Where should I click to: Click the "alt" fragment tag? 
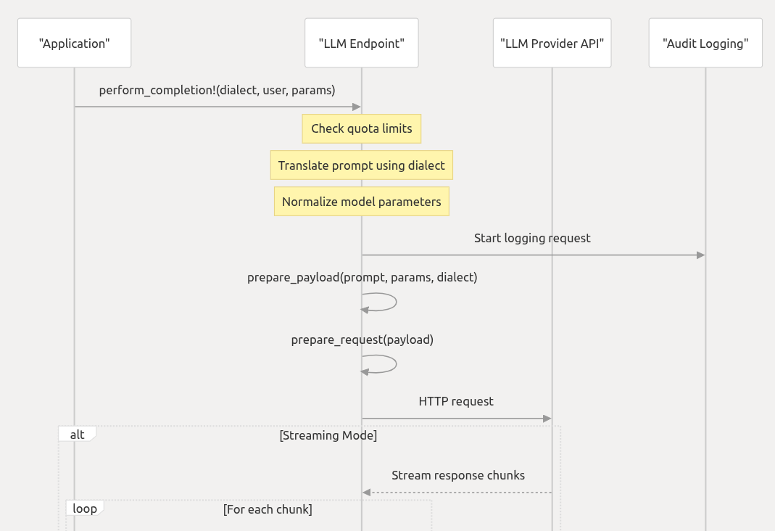tap(77, 435)
